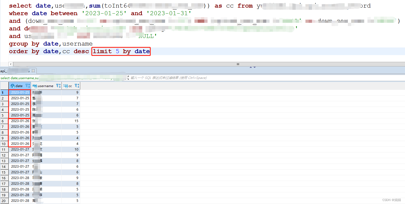Select row number 20 header
405x204 pixels.
pyautogui.click(x=4, y=201)
